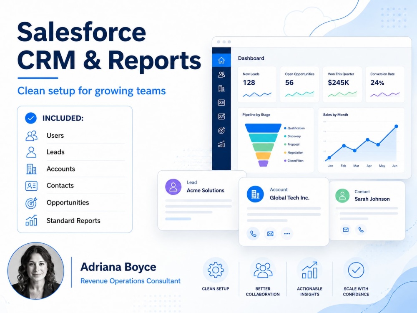This screenshot has width=417, height=313.
Task: Open more options on Global Tech Inc. card
Action: pyautogui.click(x=287, y=234)
